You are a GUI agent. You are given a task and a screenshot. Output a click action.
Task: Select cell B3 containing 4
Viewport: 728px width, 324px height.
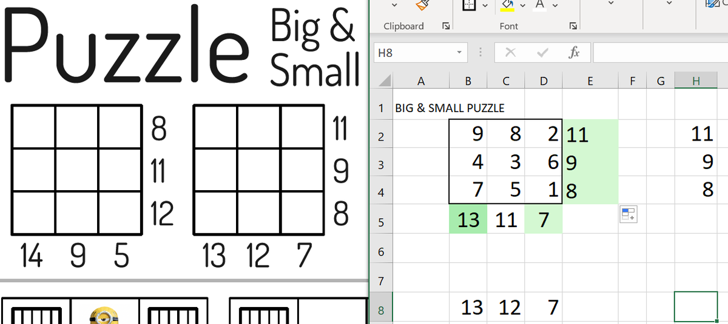[x=468, y=162]
